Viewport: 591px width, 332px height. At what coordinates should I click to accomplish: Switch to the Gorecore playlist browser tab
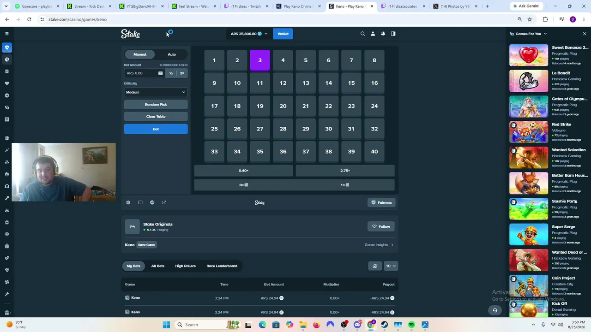(37, 6)
